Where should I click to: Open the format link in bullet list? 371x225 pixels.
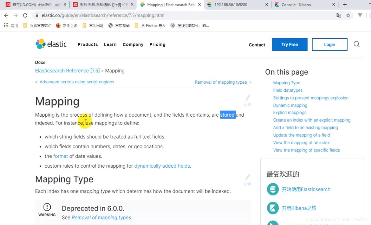point(61,156)
